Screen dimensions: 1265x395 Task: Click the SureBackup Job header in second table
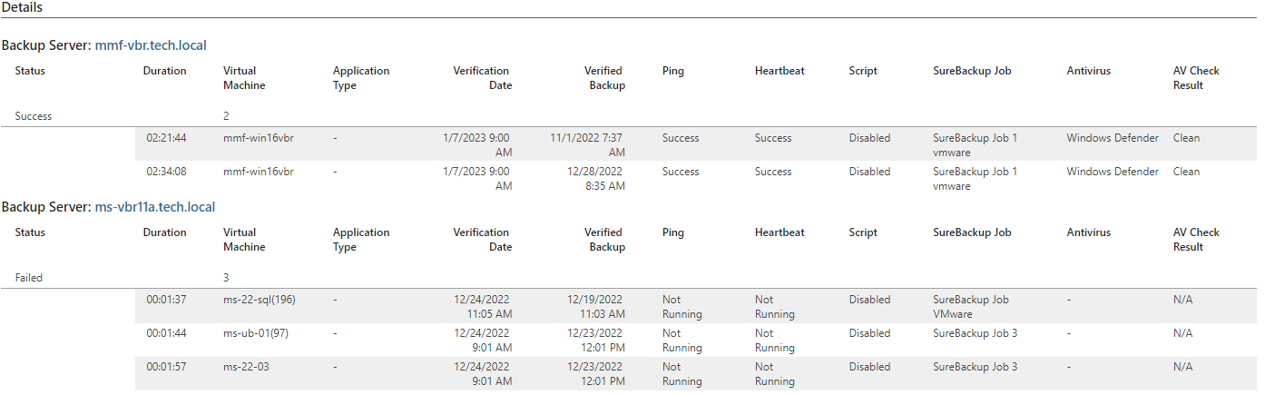972,232
